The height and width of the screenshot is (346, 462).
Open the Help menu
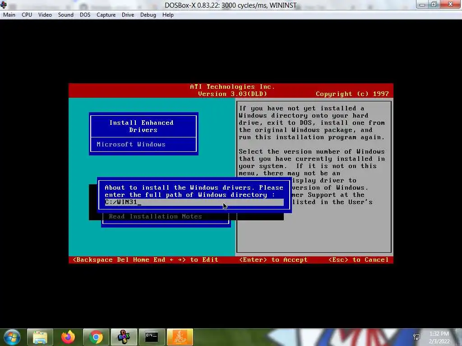[x=168, y=15]
